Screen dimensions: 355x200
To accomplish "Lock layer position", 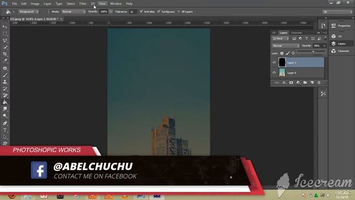I will pyautogui.click(x=293, y=53).
